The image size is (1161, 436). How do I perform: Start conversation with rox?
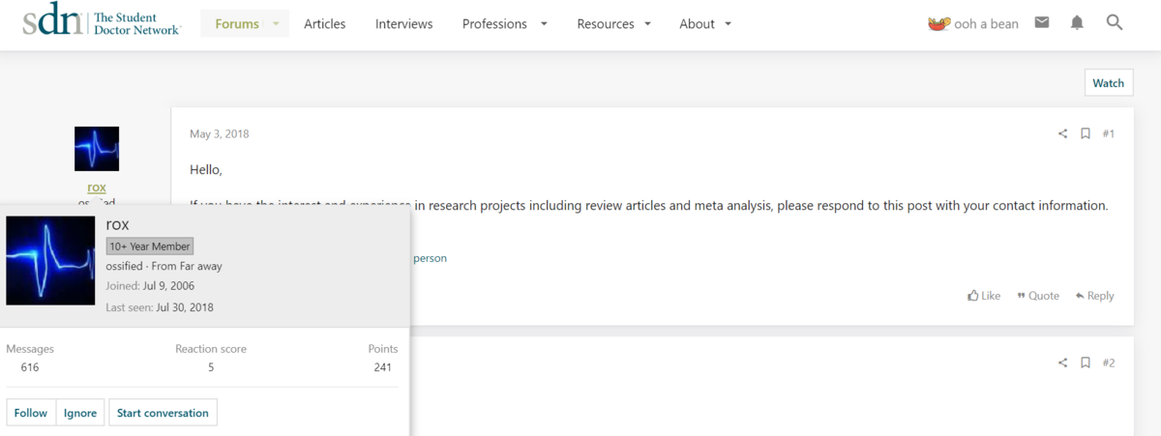click(163, 413)
